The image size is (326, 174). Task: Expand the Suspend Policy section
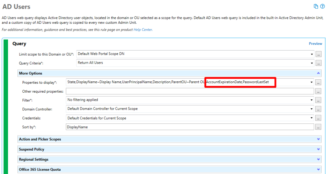pyautogui.click(x=170, y=150)
